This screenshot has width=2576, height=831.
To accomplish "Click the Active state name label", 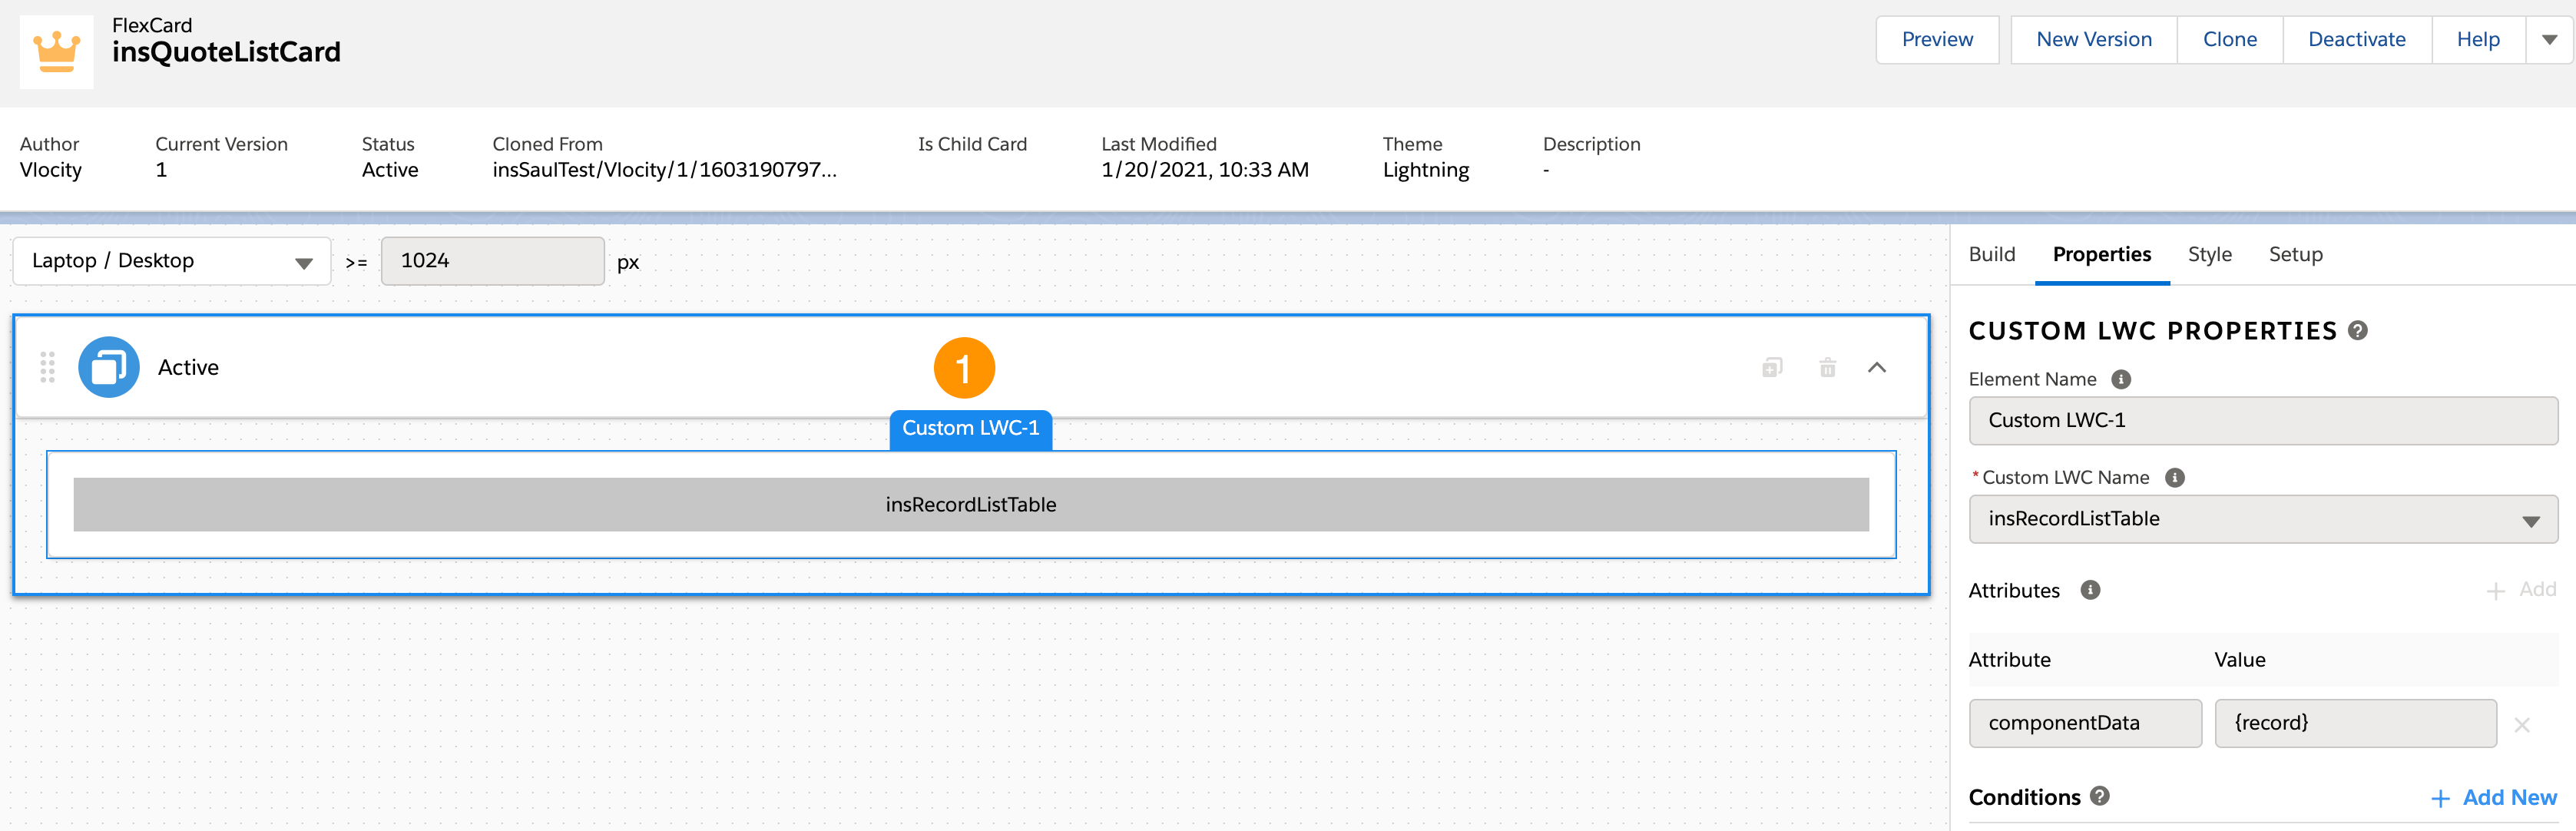I will (x=188, y=368).
